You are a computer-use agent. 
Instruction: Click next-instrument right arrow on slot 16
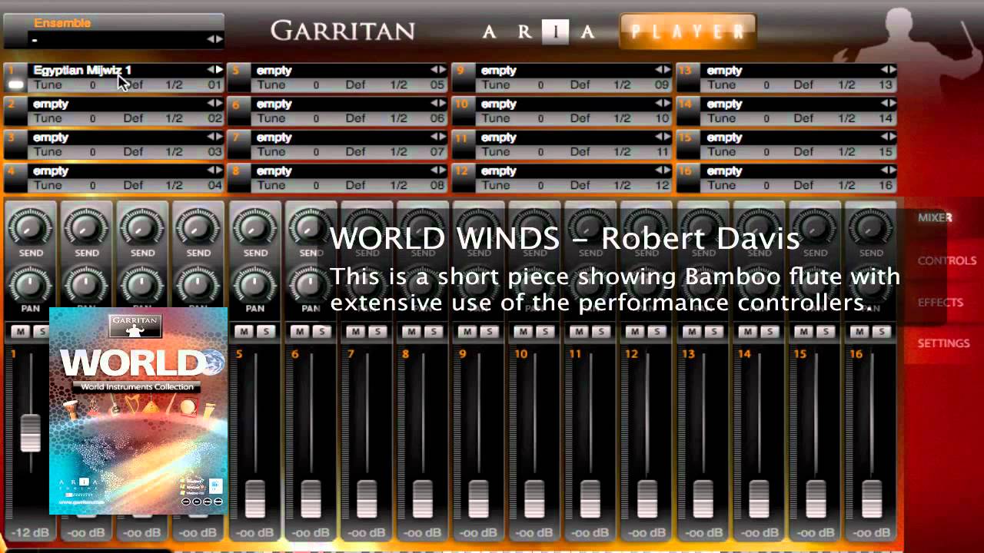[892, 171]
